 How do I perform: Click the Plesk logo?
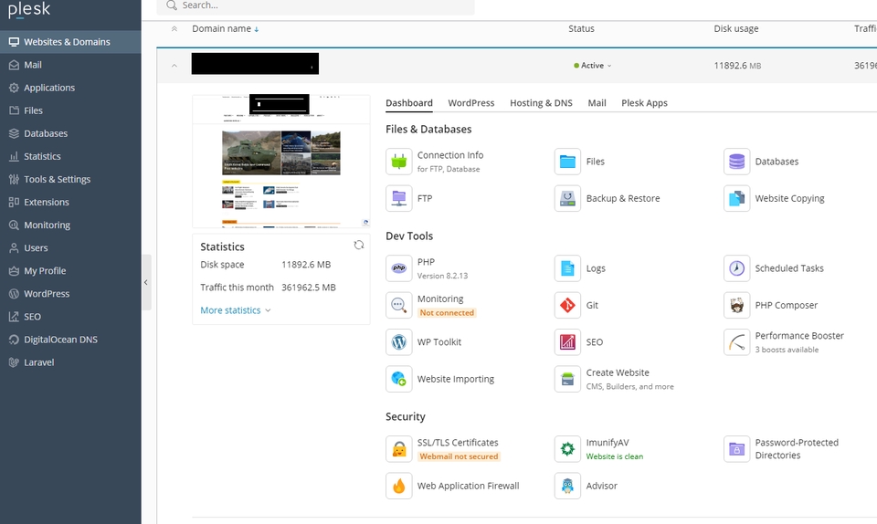(29, 9)
